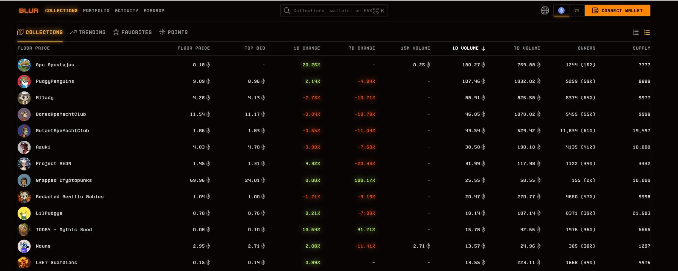678x271 pixels.
Task: Sort by Top Bid column
Action: click(x=255, y=48)
